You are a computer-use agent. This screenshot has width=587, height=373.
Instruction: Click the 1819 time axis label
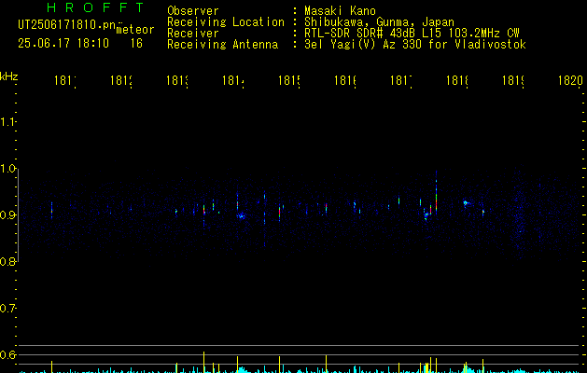[513, 80]
